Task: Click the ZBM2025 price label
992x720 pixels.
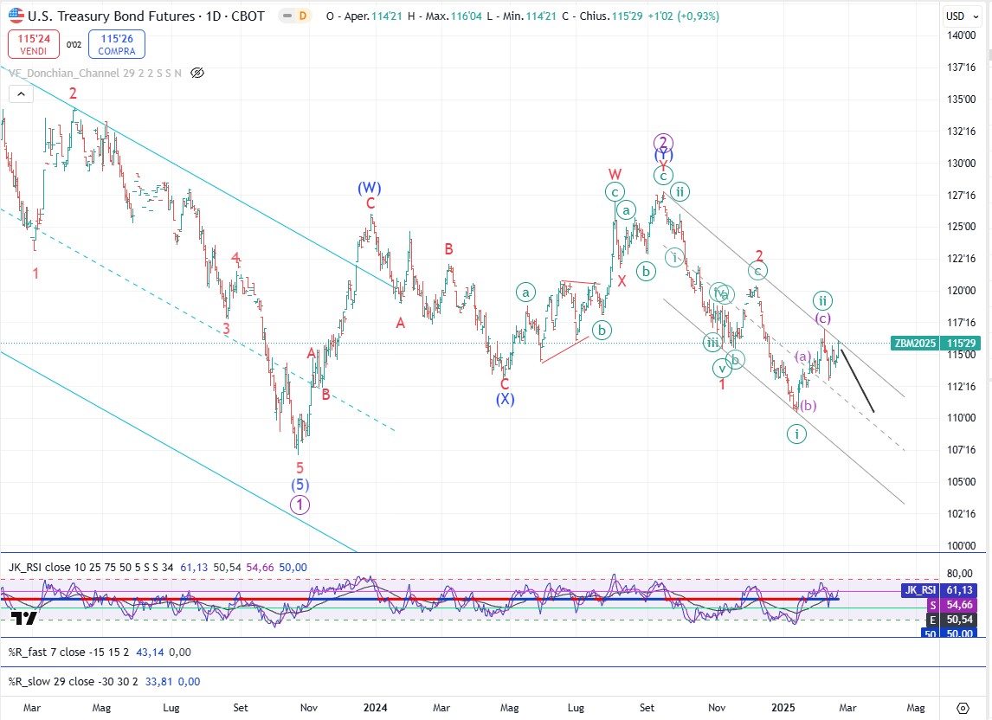Action: coord(915,343)
